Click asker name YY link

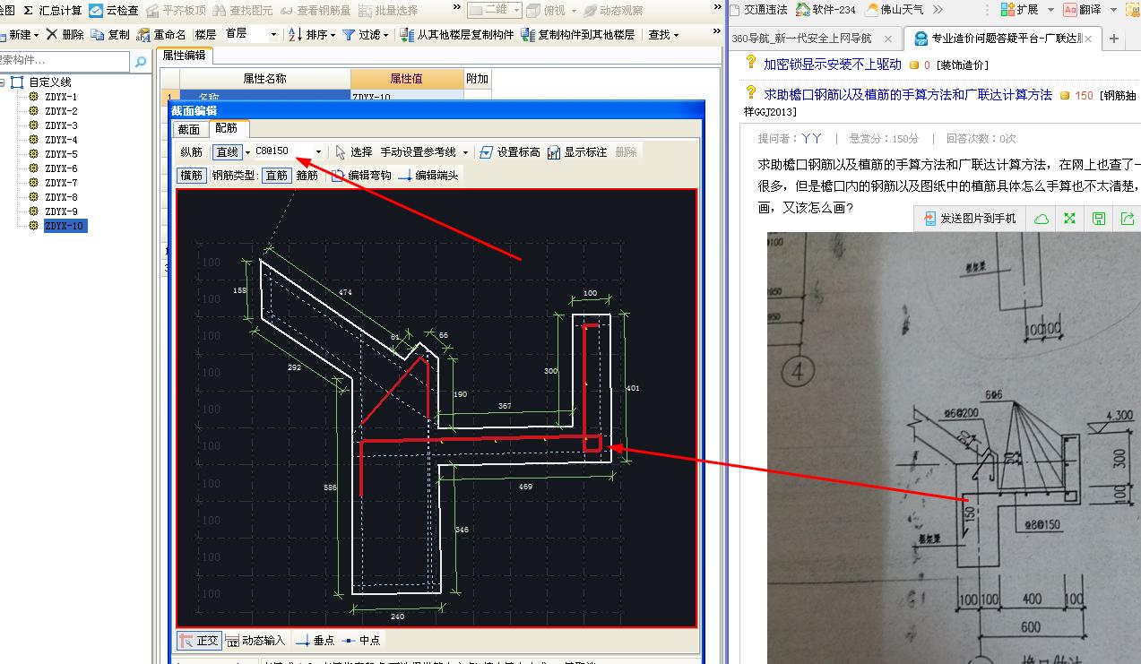(x=812, y=138)
